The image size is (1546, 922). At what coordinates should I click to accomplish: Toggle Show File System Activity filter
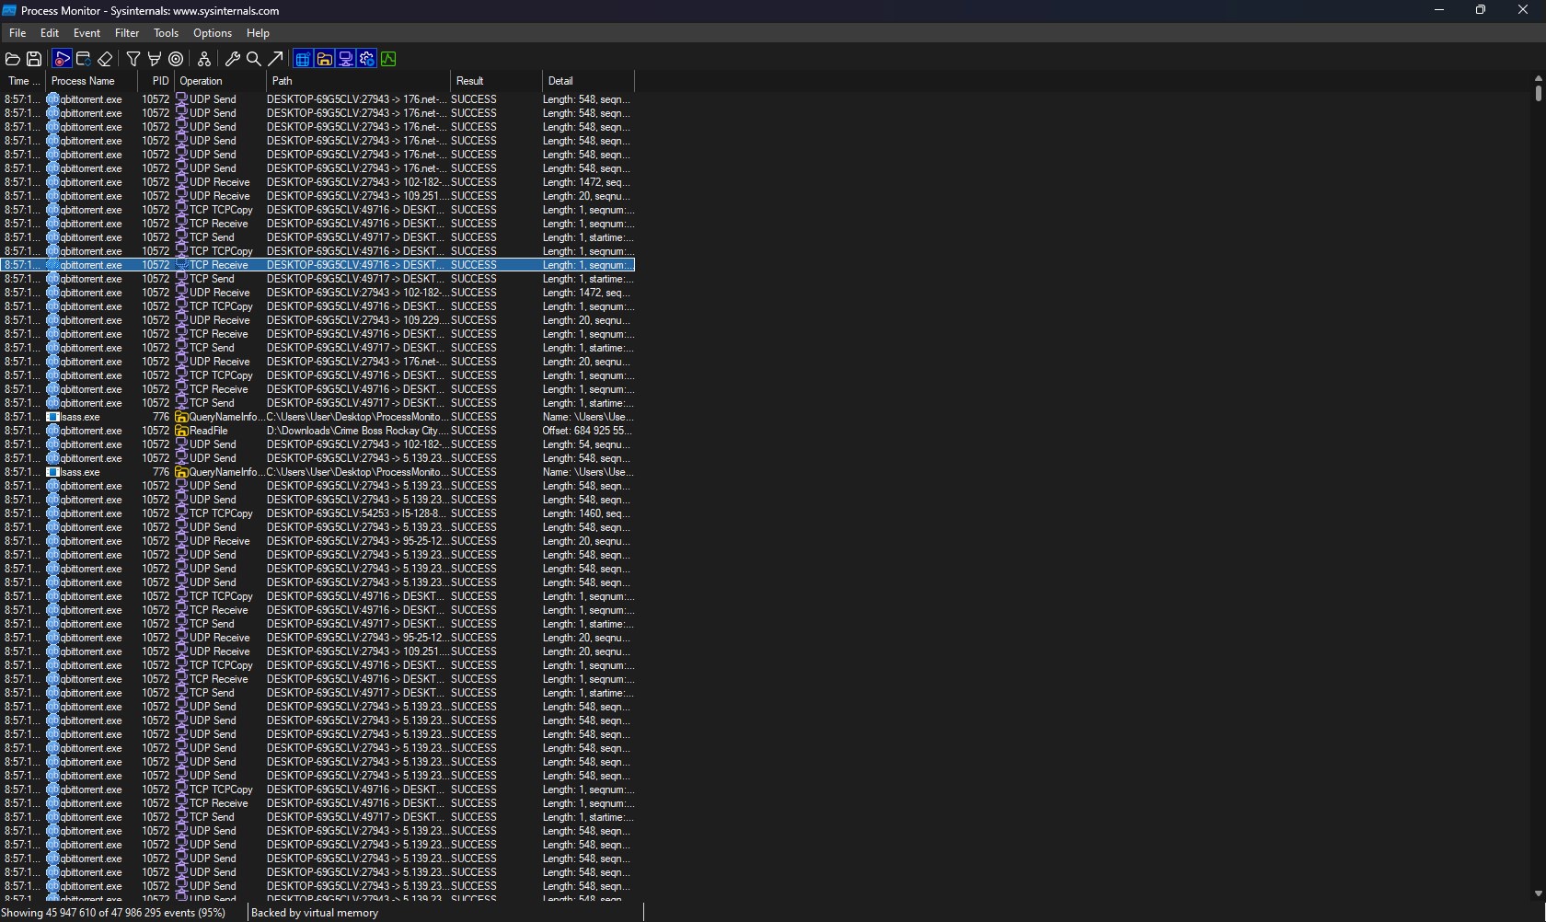pos(324,59)
